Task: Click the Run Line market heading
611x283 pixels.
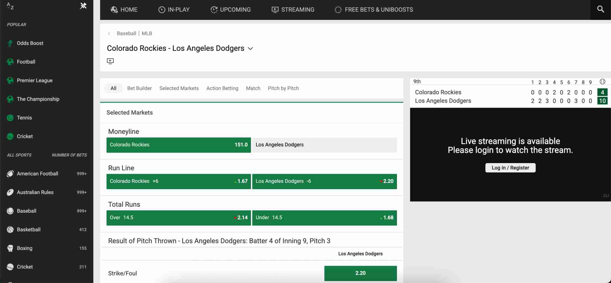Action: click(x=121, y=168)
